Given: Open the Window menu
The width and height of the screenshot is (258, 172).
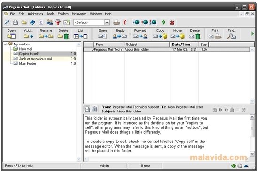Looking at the screenshot, I should tap(95, 14).
